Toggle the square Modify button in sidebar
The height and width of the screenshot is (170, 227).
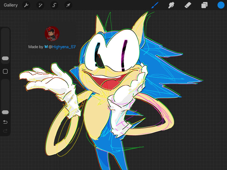point(5,72)
